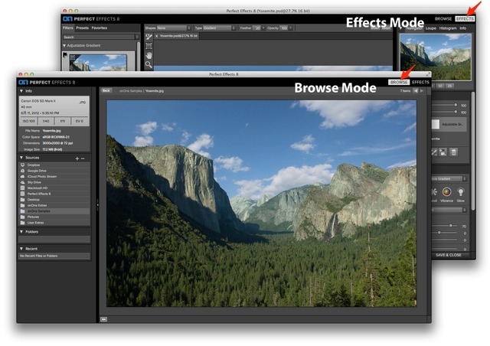Click the Vibrance color wheel icon

coord(446,191)
